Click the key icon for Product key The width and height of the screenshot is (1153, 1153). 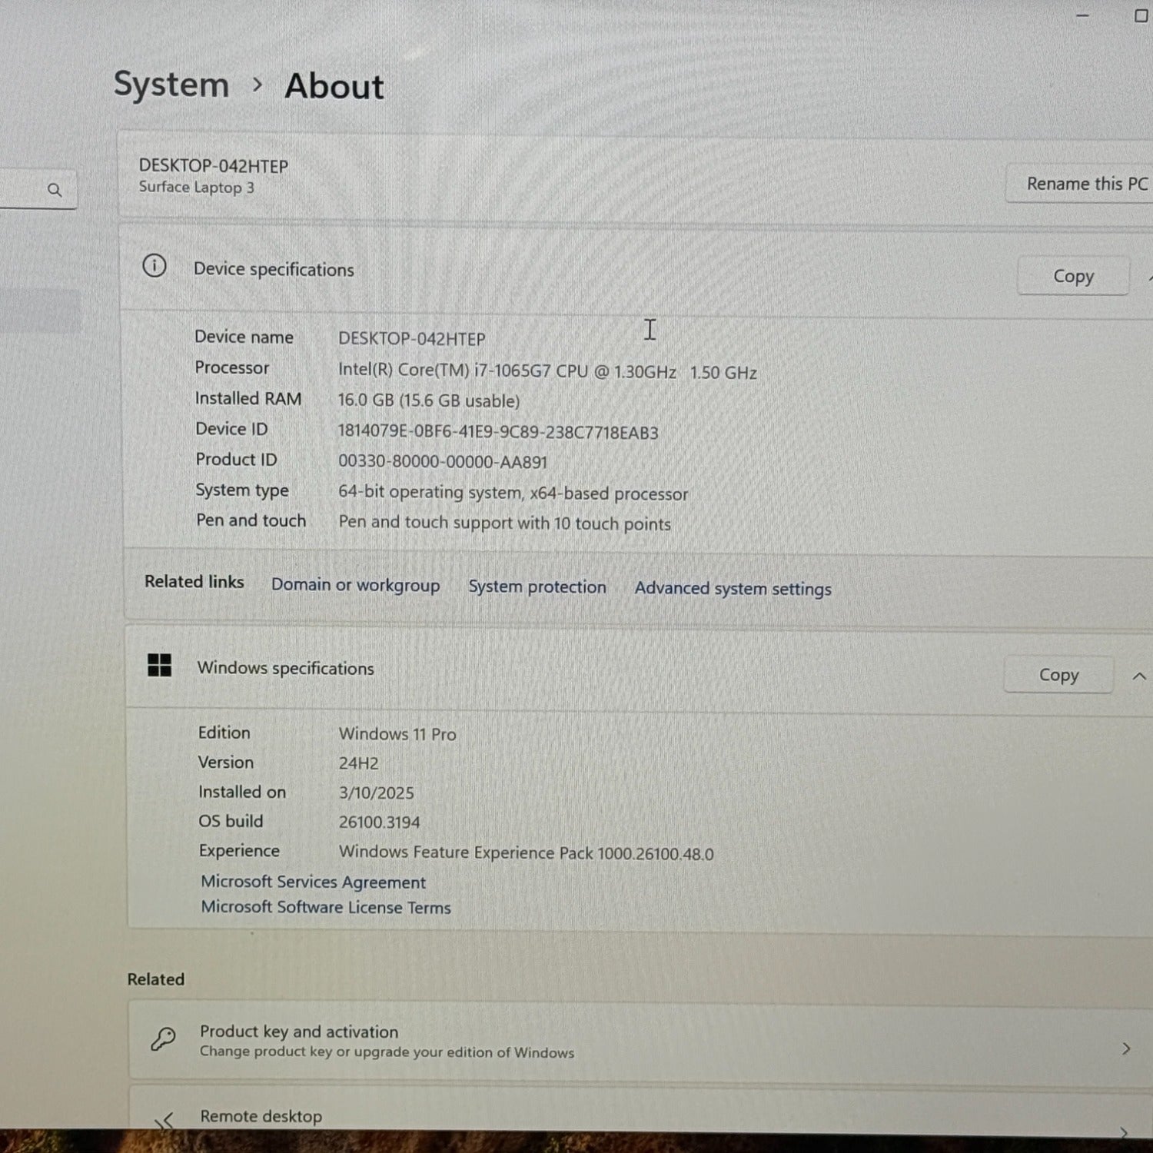(x=163, y=1039)
